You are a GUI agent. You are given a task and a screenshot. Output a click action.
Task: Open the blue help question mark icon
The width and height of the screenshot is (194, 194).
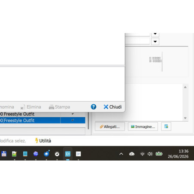(x=94, y=107)
